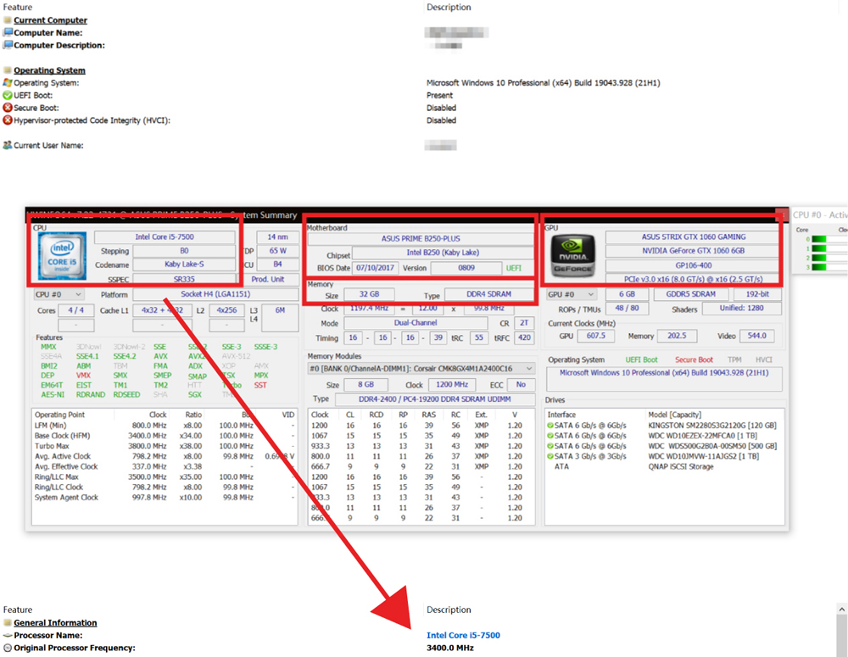The height and width of the screenshot is (657, 848).
Task: Open the CPU #0 selector dropdown
Action: point(59,295)
